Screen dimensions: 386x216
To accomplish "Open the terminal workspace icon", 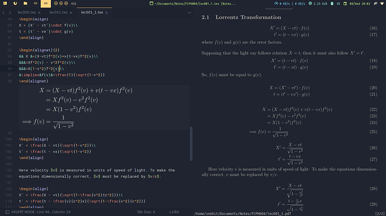I will coord(5,3).
